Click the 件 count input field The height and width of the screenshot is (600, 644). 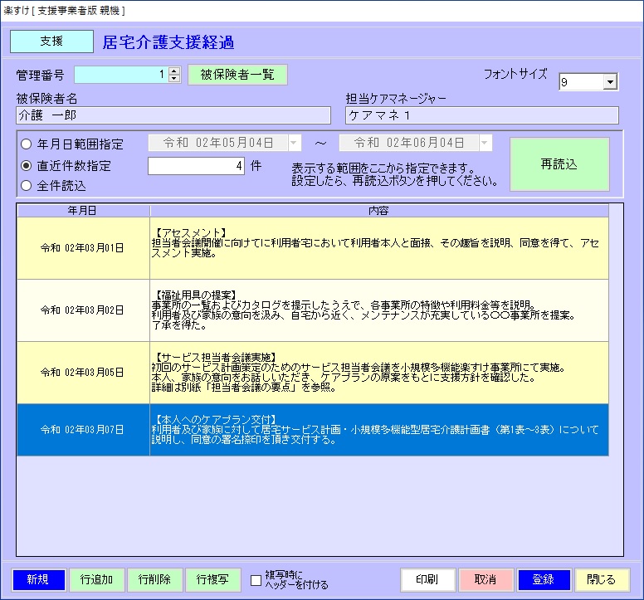tap(197, 166)
